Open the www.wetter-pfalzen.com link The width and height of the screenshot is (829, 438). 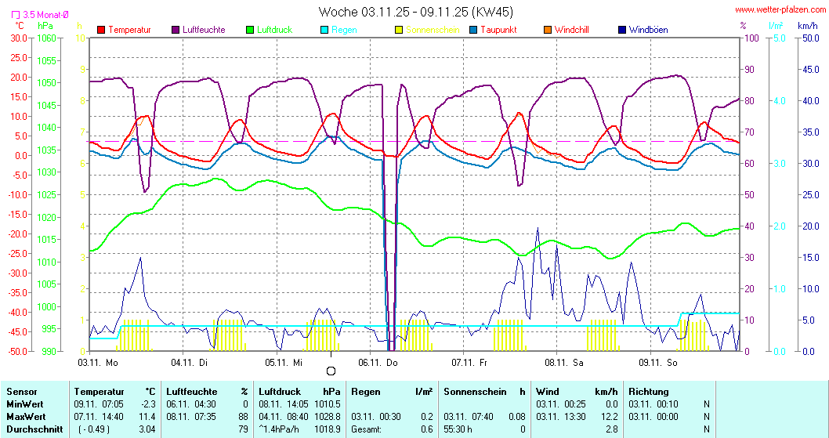point(780,10)
